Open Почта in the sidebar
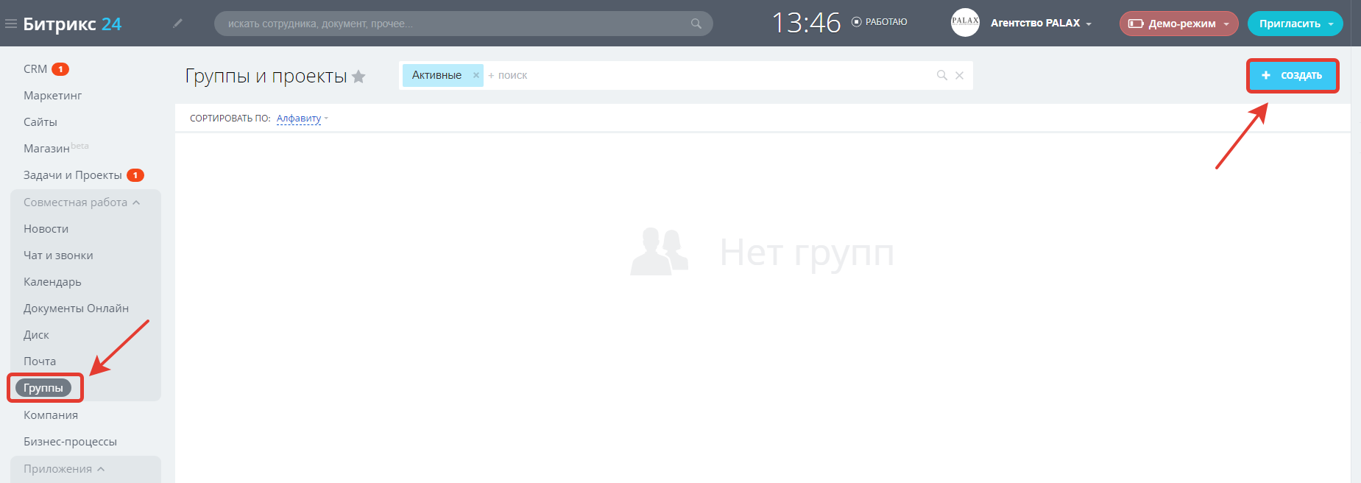This screenshot has height=483, width=1361. [x=40, y=362]
